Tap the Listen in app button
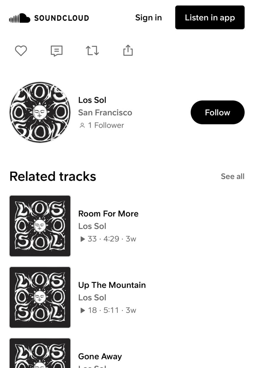Viewport: 254px width, 368px height. (210, 17)
